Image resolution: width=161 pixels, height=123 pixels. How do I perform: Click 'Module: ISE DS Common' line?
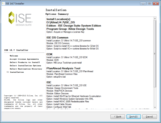click(58, 43)
